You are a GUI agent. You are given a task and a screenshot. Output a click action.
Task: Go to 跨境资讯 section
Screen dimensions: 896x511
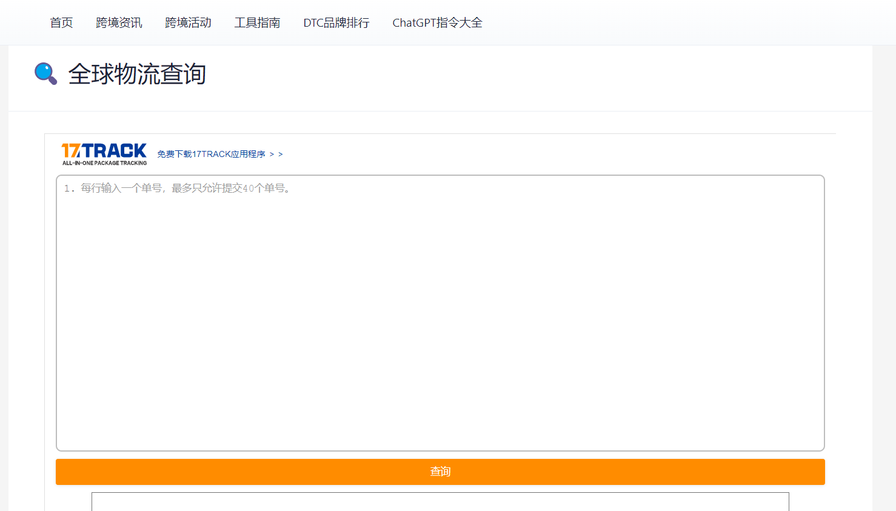point(119,22)
